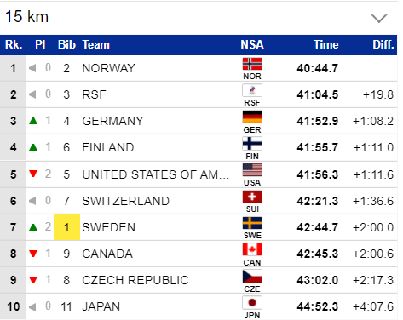This screenshot has width=403, height=320.
Task: Click the red down arrow beside Canada
Action: click(x=33, y=254)
